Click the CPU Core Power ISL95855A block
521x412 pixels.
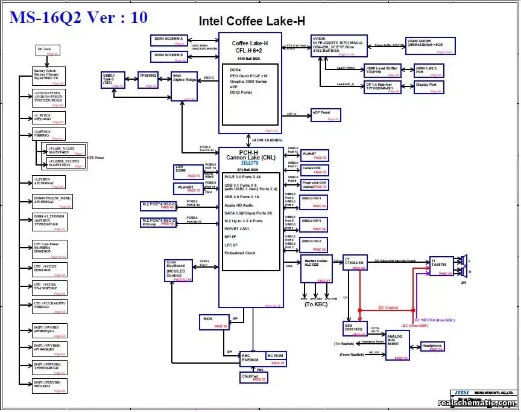tap(50, 249)
